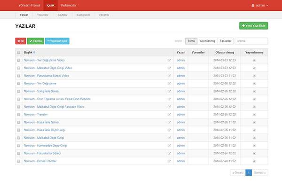The width and height of the screenshot is (282, 188).
Task: Filter by Yayımlanmış posts
Action: [207, 41]
